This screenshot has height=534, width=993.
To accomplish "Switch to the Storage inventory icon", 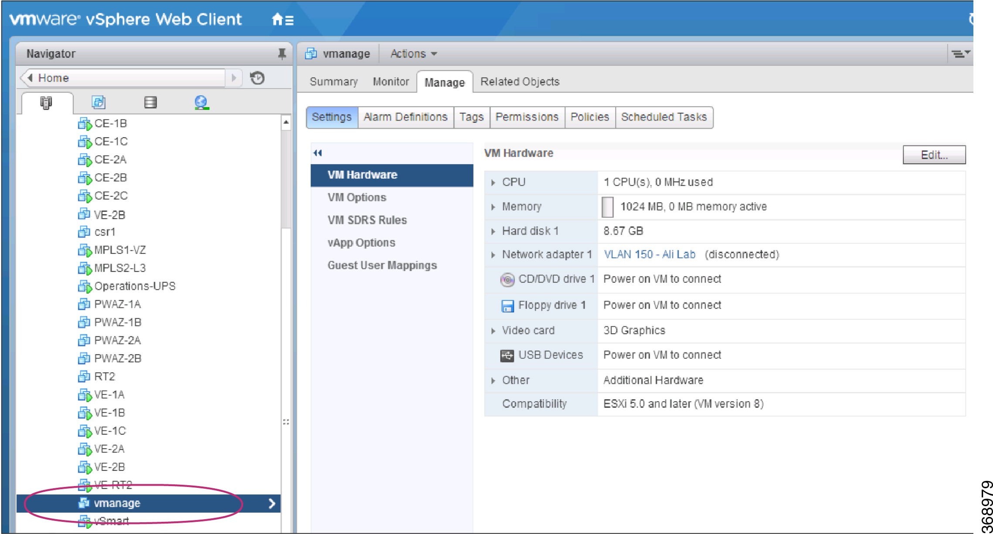I will (x=150, y=103).
